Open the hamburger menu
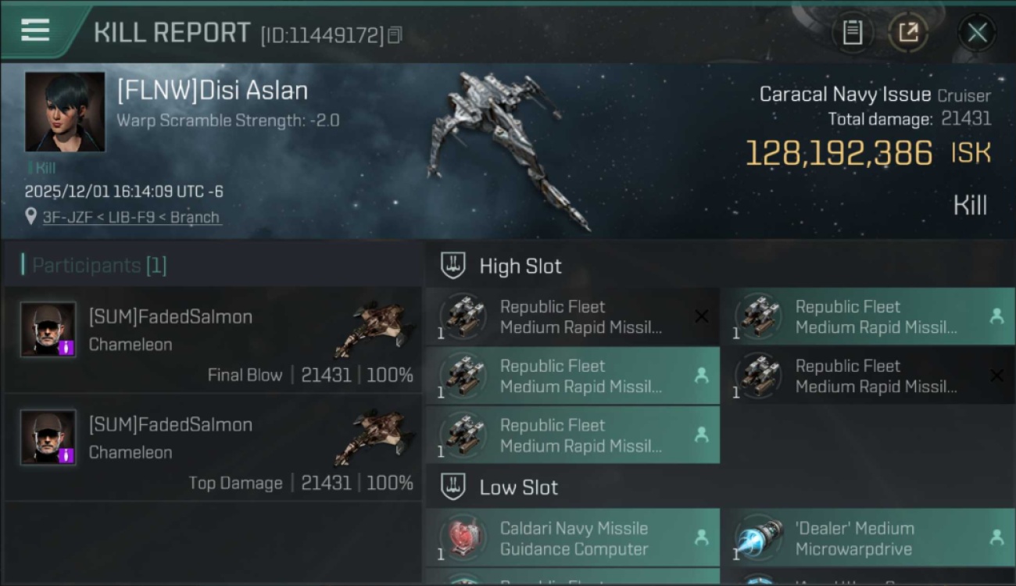Viewport: 1016px width, 586px height. (35, 30)
